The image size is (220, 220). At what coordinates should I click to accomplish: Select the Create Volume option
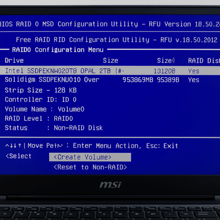[90, 157]
